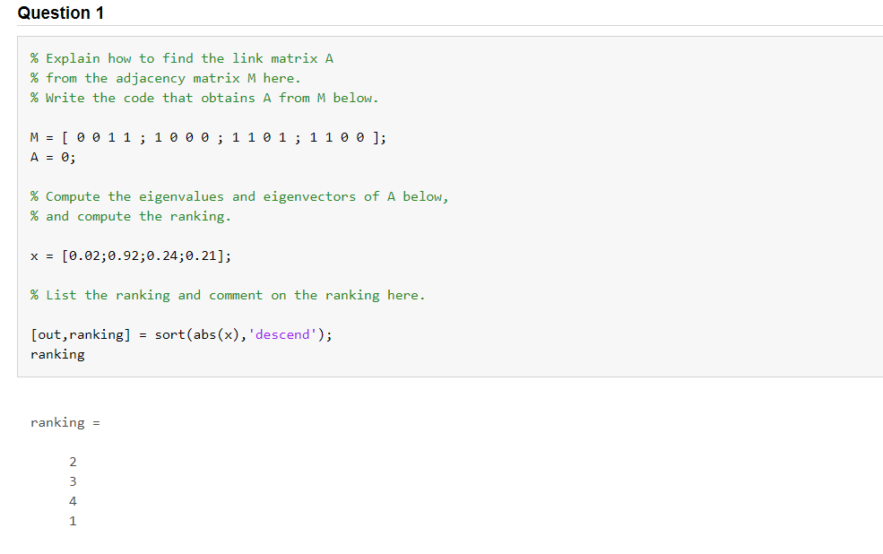Screen dimensions: 883x554
Task: Click the comment line '% and compute the ranking.'
Action: coord(131,216)
